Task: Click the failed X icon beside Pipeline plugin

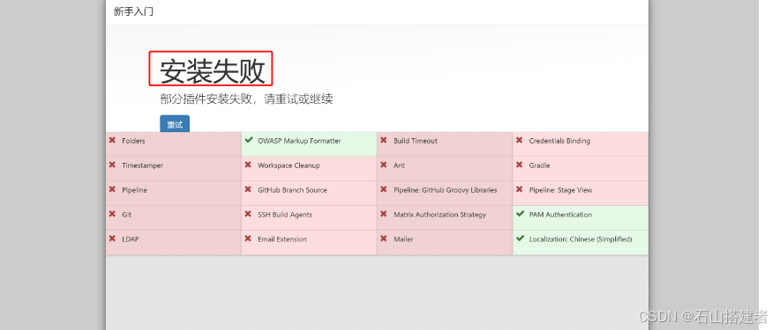Action: tap(112, 189)
